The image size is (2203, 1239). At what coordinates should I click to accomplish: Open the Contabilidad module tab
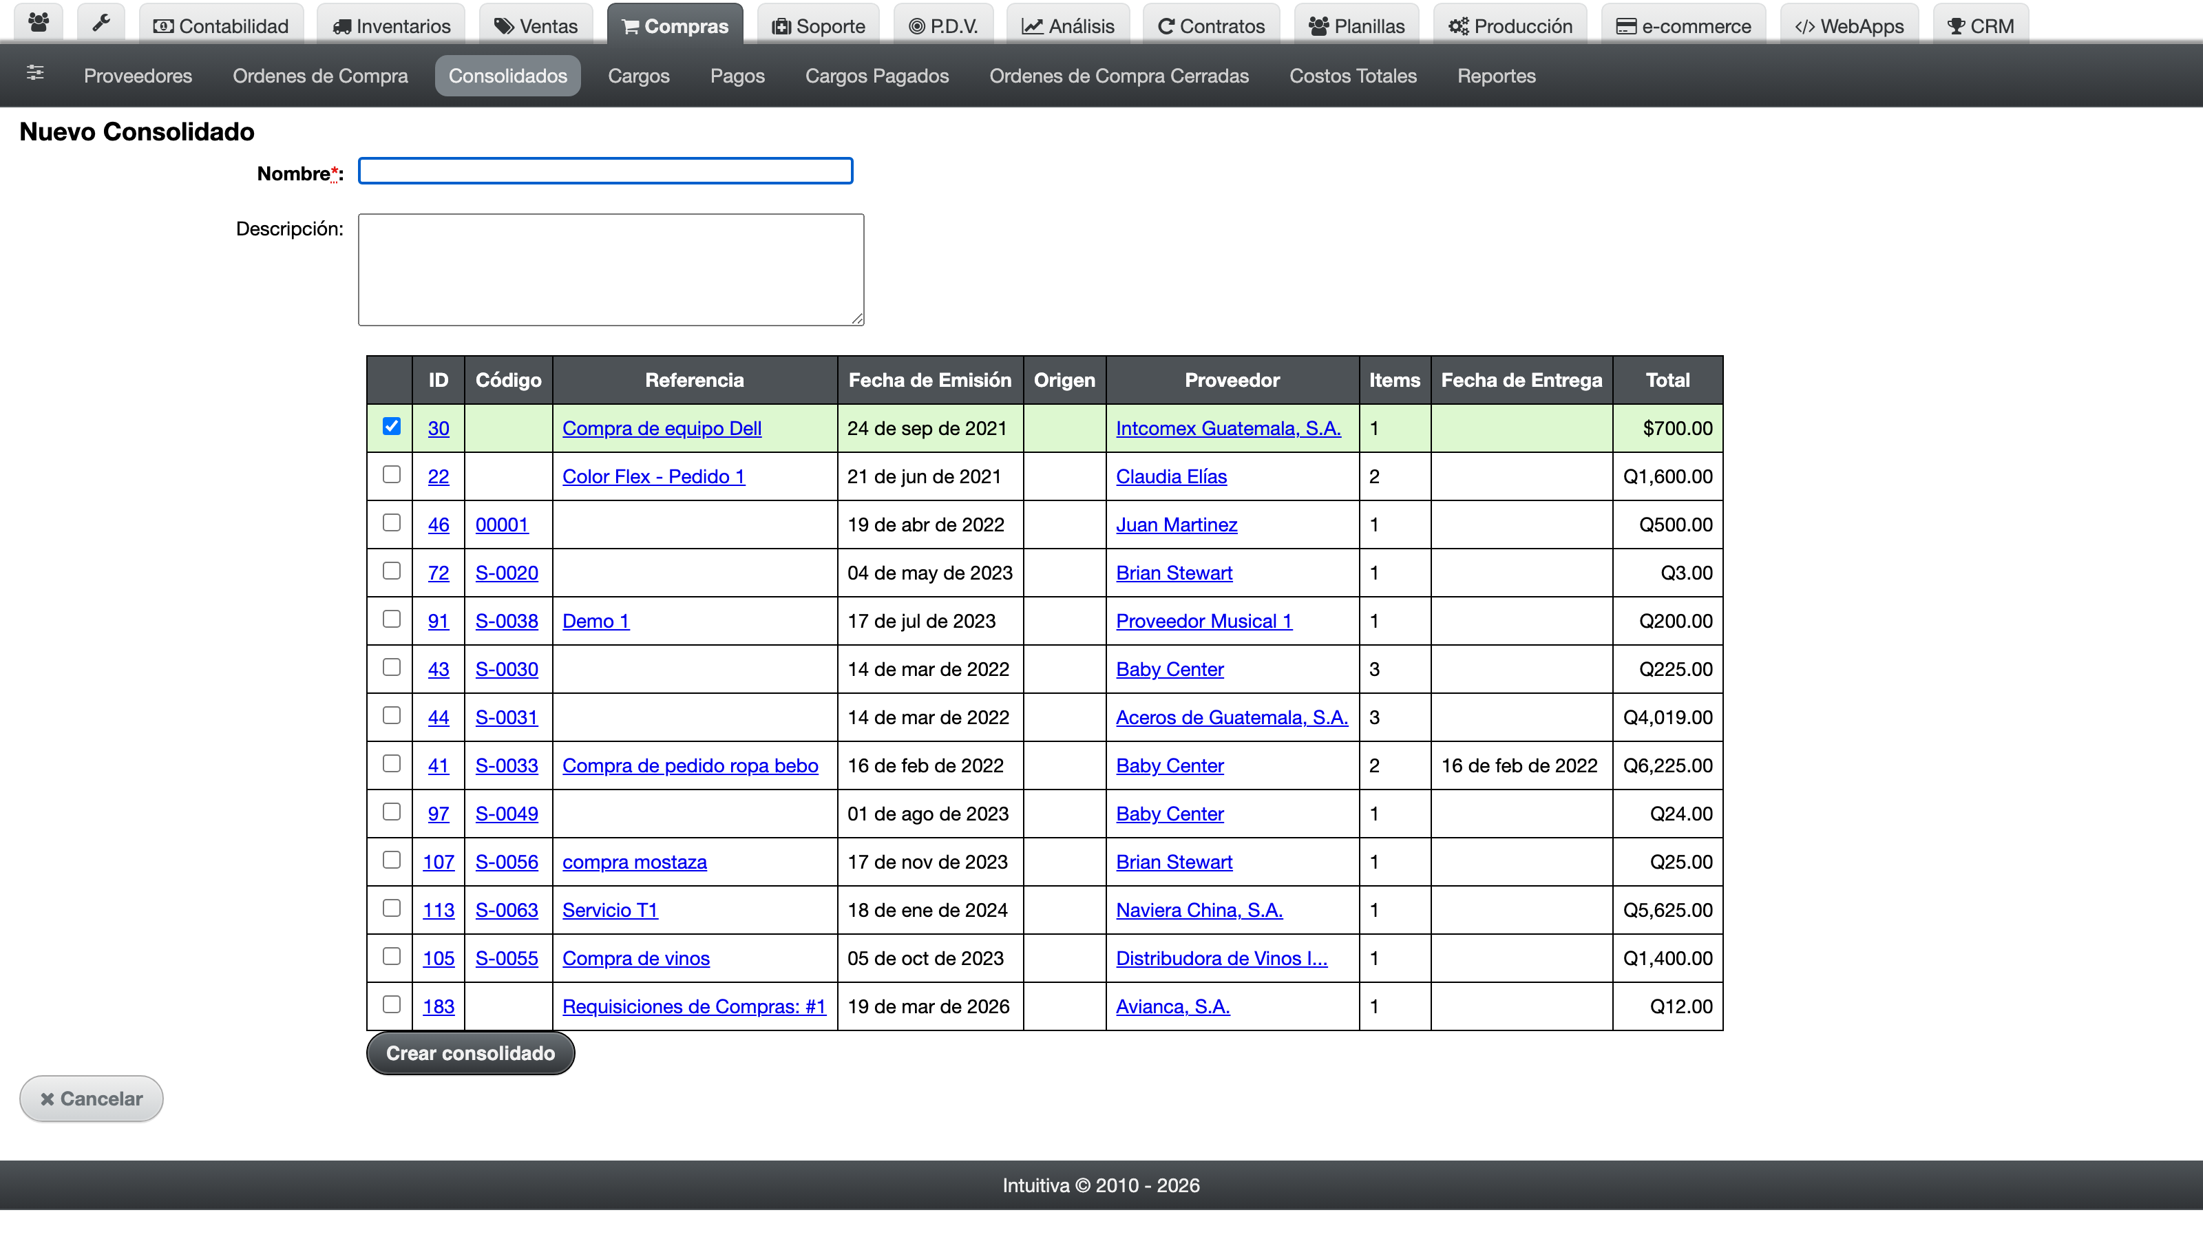coord(220,25)
